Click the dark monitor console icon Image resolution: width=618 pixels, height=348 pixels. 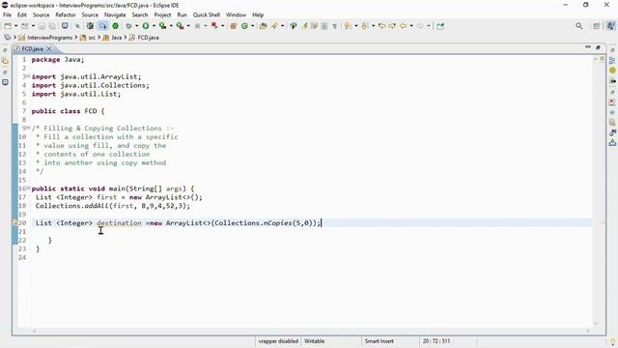pyautogui.click(x=65, y=26)
